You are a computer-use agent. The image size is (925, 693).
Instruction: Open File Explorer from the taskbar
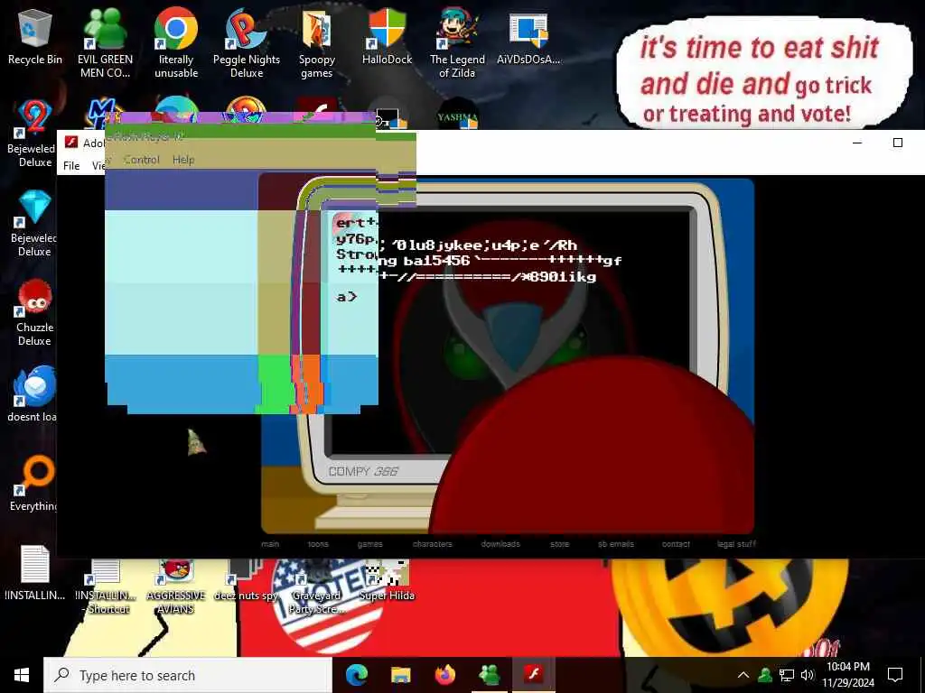pyautogui.click(x=400, y=675)
